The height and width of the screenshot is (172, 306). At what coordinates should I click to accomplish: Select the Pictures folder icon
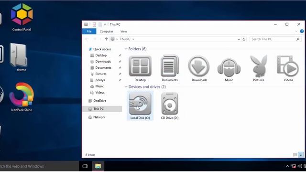(259, 68)
